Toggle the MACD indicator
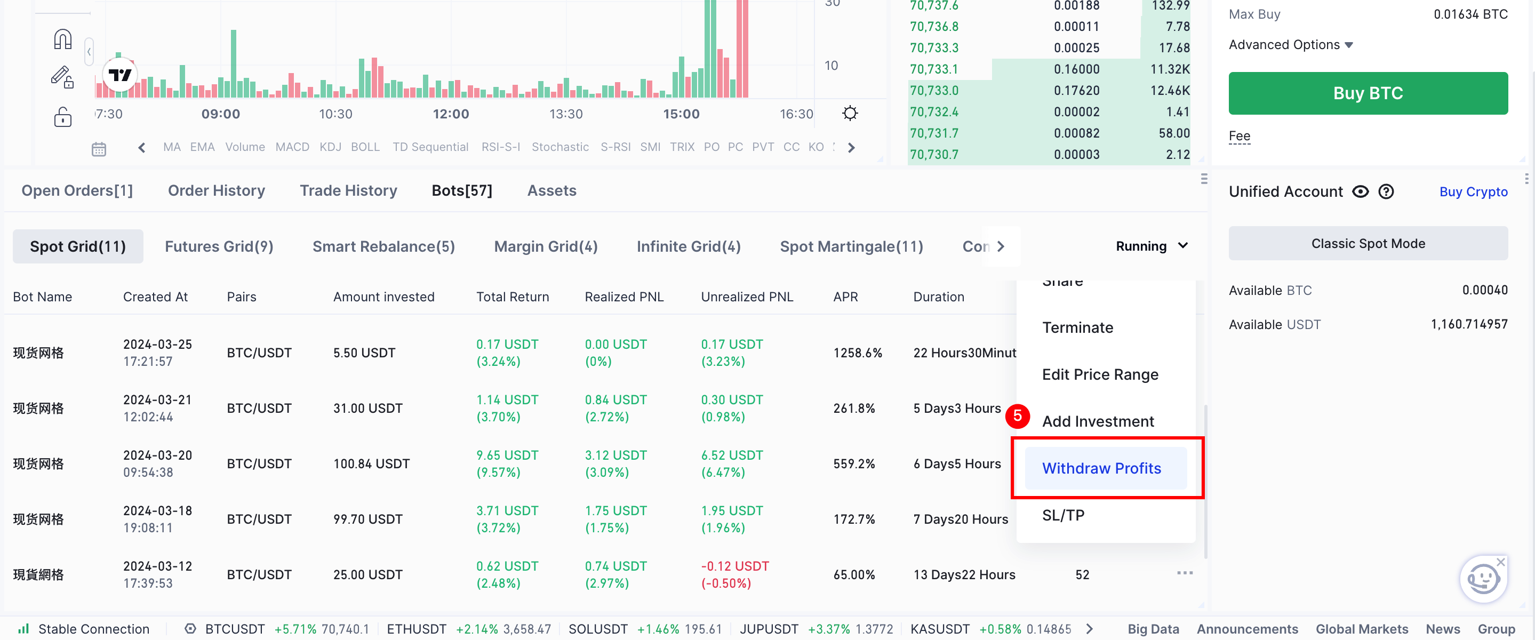The height and width of the screenshot is (640, 1535). (x=292, y=147)
